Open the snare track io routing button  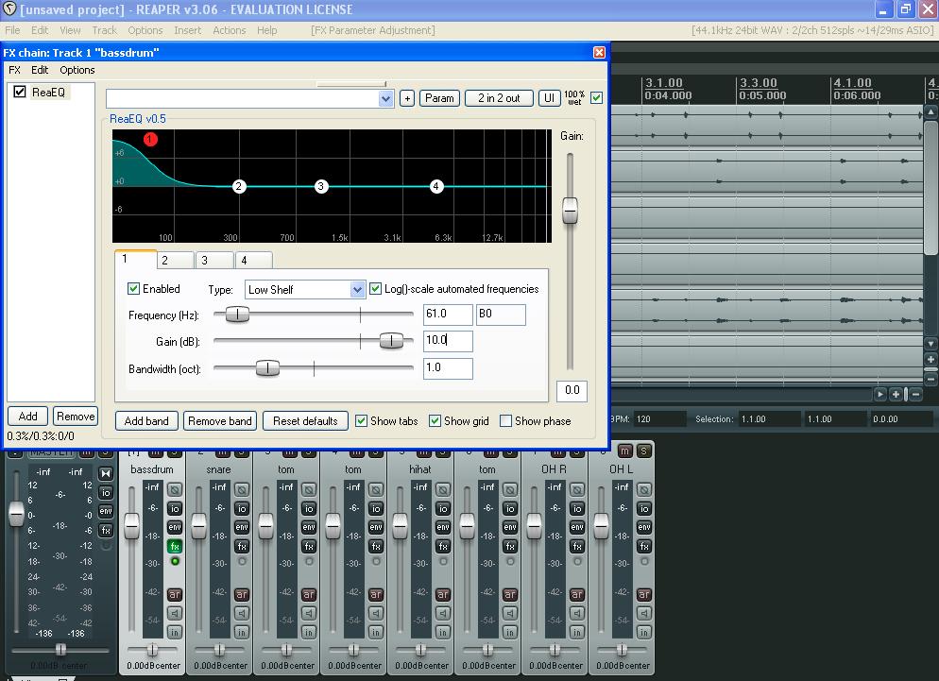coord(241,508)
